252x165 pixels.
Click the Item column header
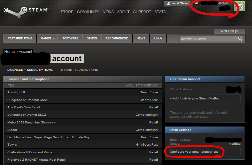pos(10,86)
